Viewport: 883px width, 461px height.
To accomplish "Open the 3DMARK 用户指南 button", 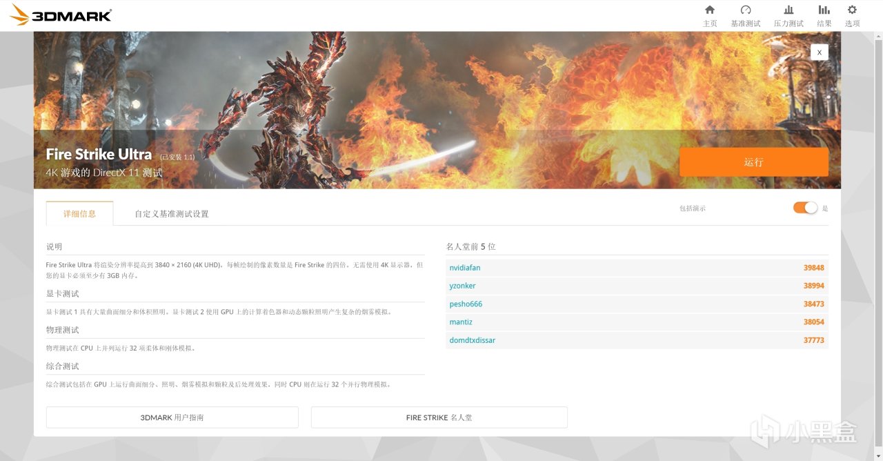I will (x=172, y=418).
